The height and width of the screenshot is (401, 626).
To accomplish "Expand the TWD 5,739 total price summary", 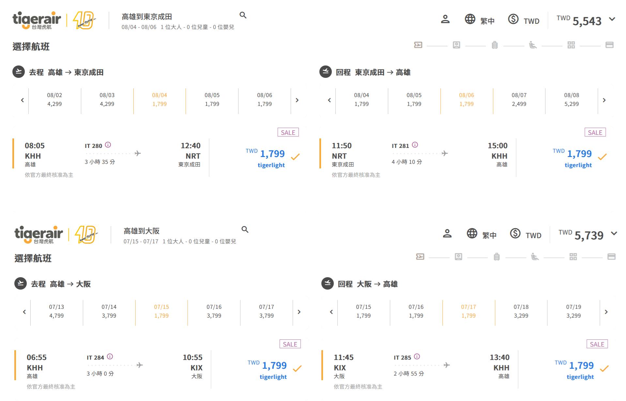I will click(614, 234).
